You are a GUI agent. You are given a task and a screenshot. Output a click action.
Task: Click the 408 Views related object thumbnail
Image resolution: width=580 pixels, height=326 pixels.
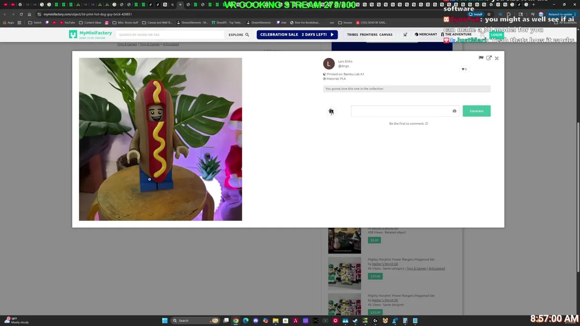[x=344, y=240]
